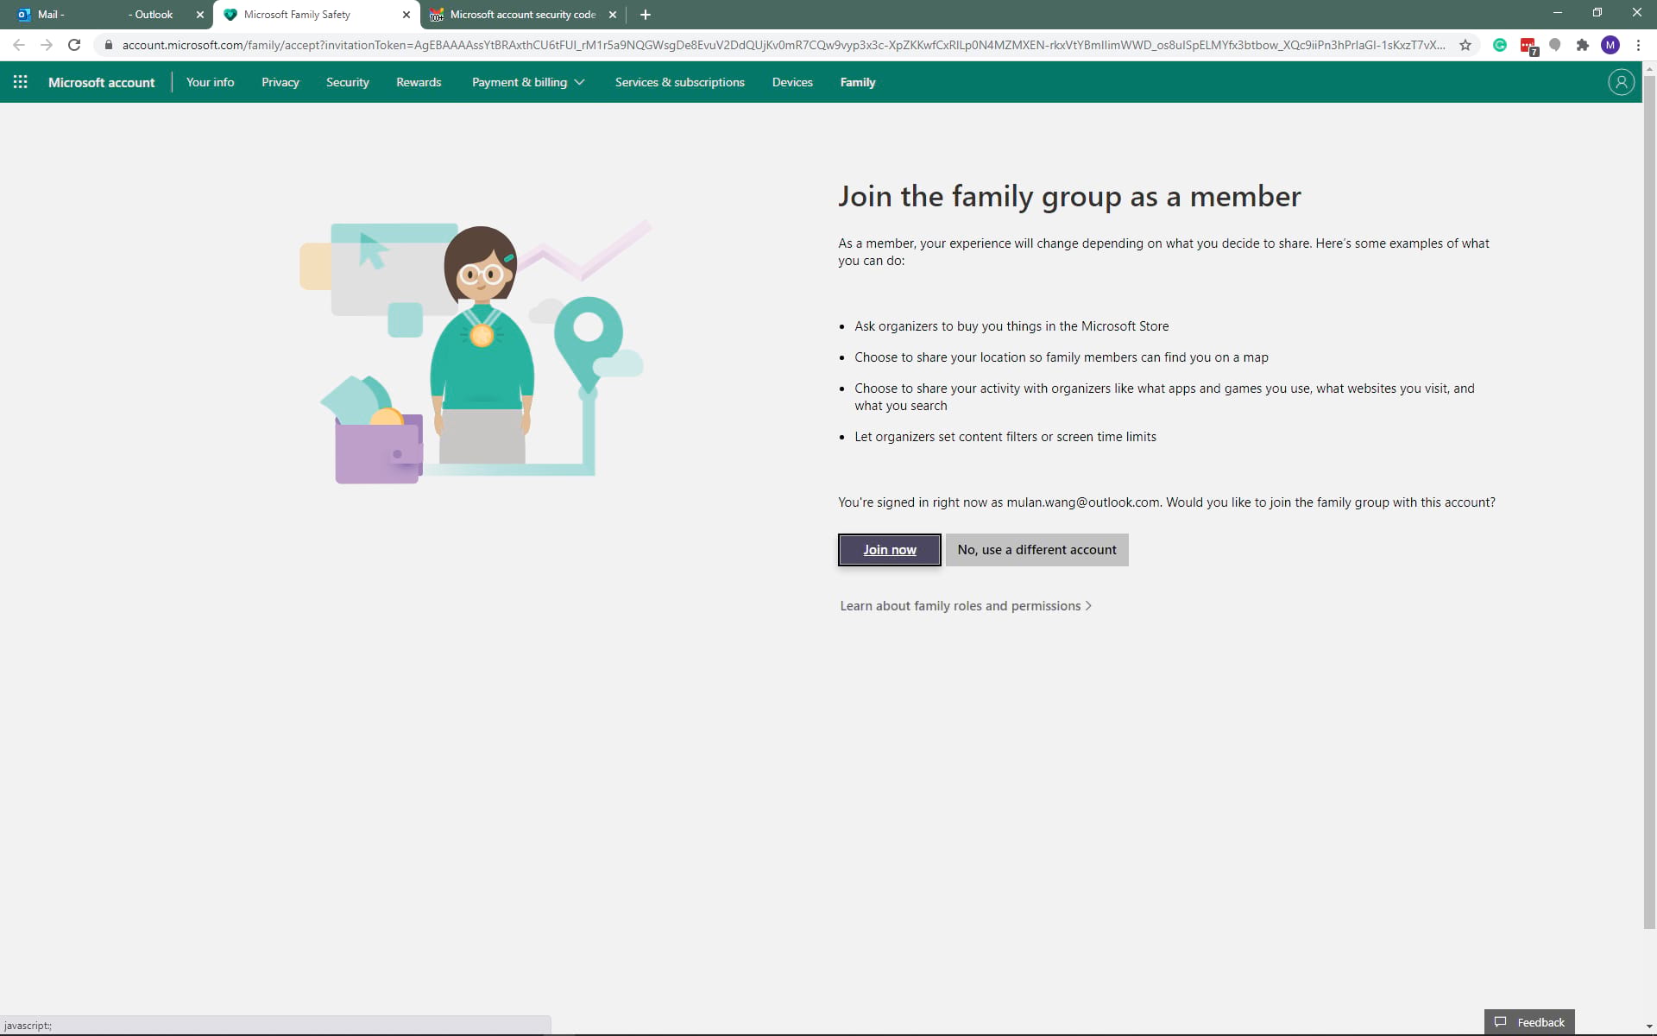Bookmark this page with the star icon
This screenshot has width=1657, height=1036.
tap(1465, 45)
